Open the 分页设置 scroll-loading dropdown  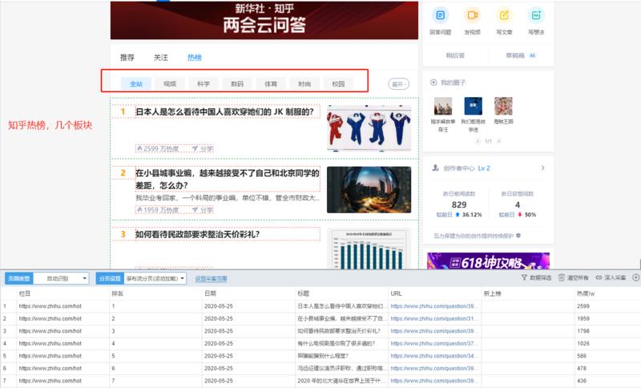tap(155, 278)
